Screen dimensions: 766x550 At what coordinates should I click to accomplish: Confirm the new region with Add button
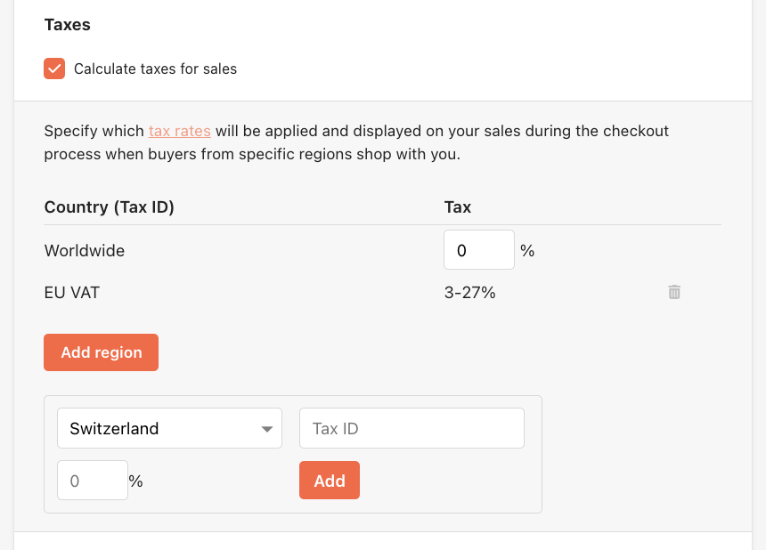coord(330,481)
